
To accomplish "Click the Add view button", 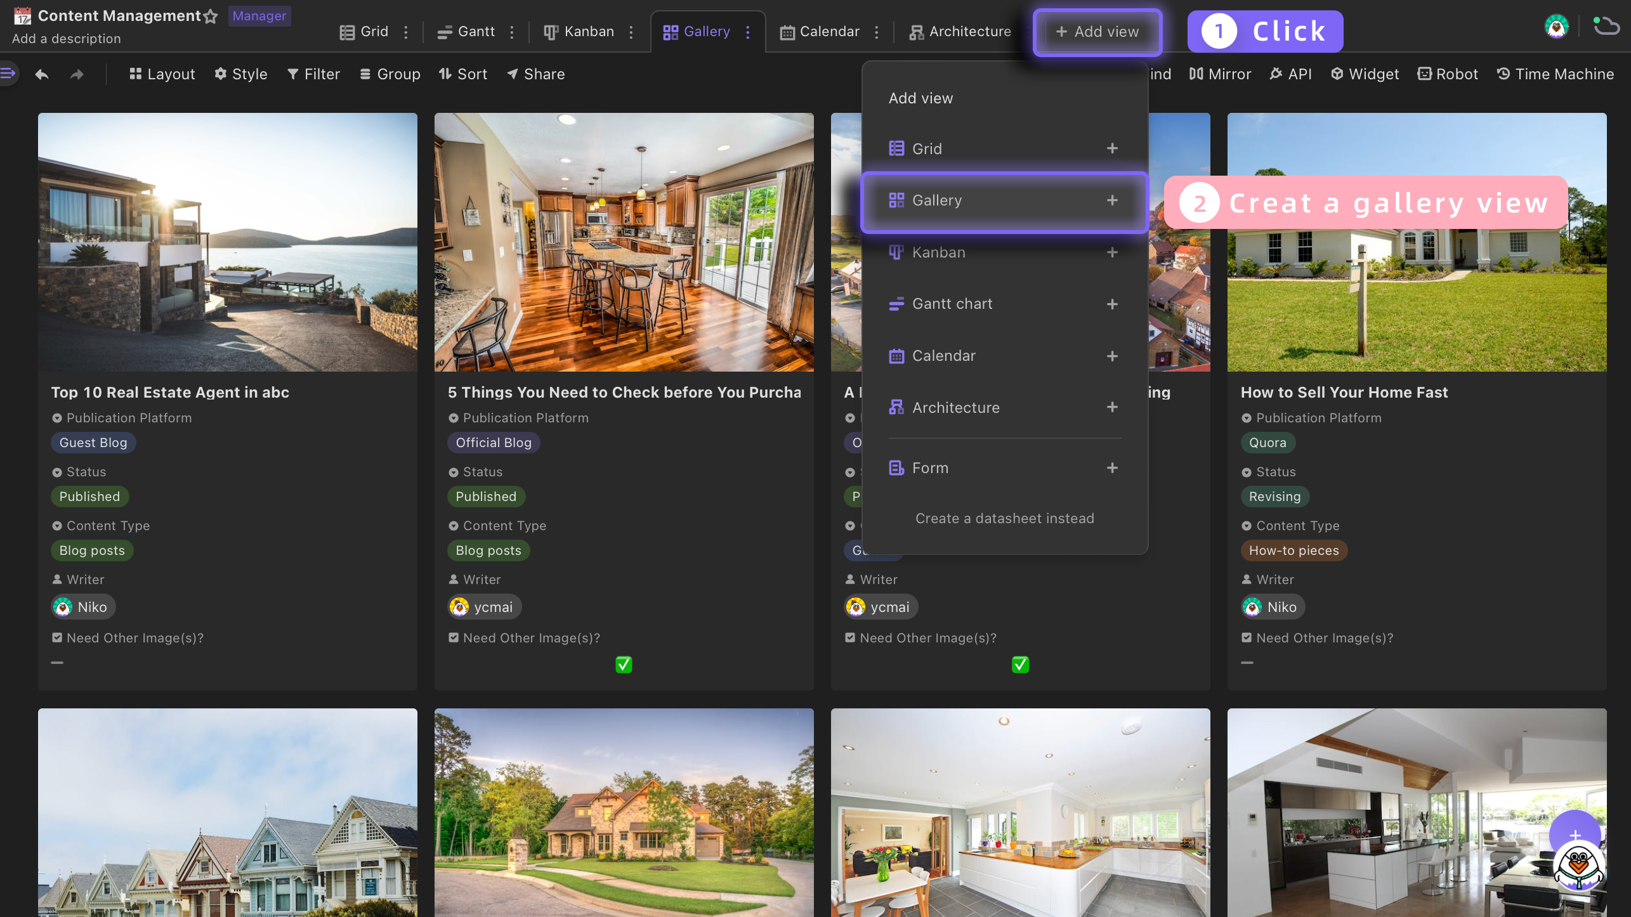I will 1097,32.
